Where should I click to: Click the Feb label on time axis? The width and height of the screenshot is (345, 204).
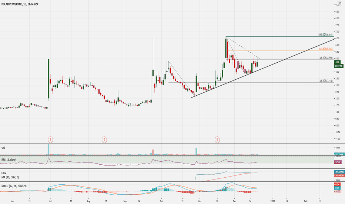point(306,201)
